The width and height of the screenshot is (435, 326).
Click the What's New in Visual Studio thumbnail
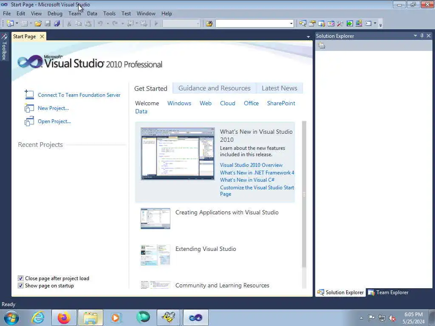[x=178, y=154]
